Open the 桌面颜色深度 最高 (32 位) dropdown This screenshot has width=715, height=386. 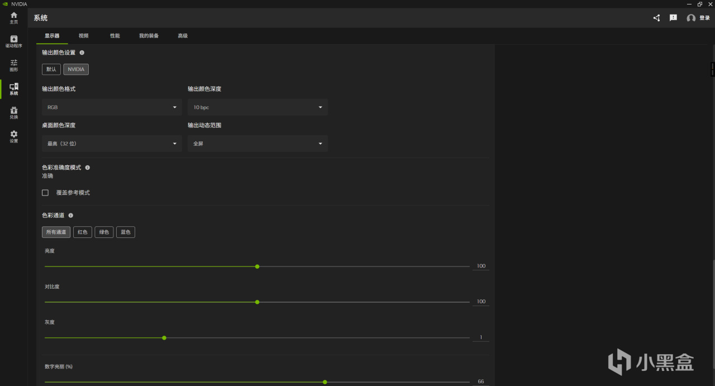(x=112, y=144)
